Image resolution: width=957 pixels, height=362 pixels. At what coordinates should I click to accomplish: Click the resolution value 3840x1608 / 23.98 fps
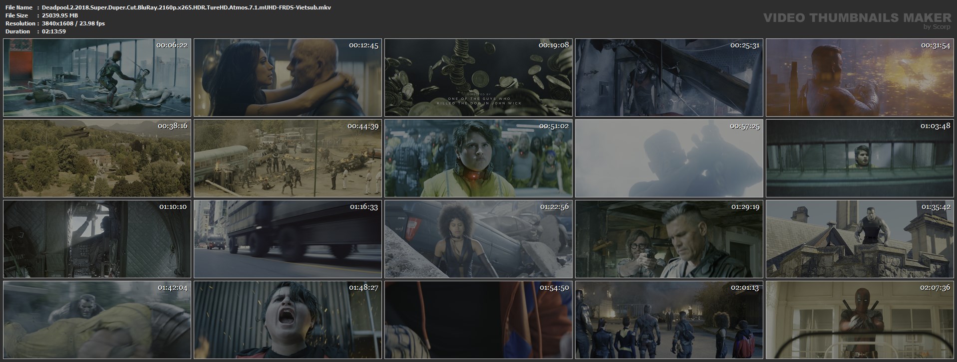(73, 23)
